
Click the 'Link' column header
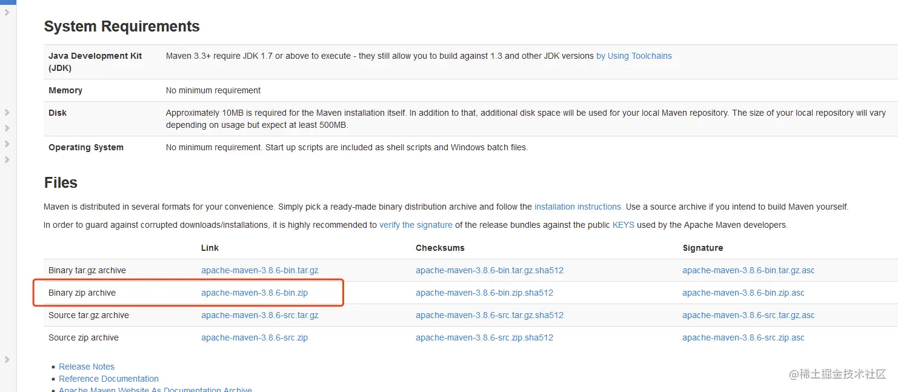tap(210, 248)
